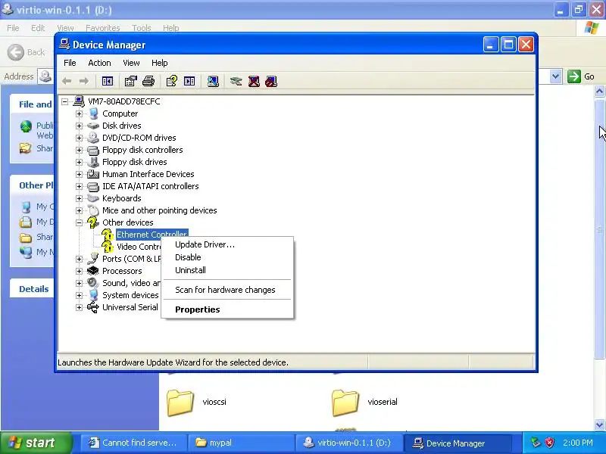Click the Details panel header in Explorer

(x=34, y=289)
